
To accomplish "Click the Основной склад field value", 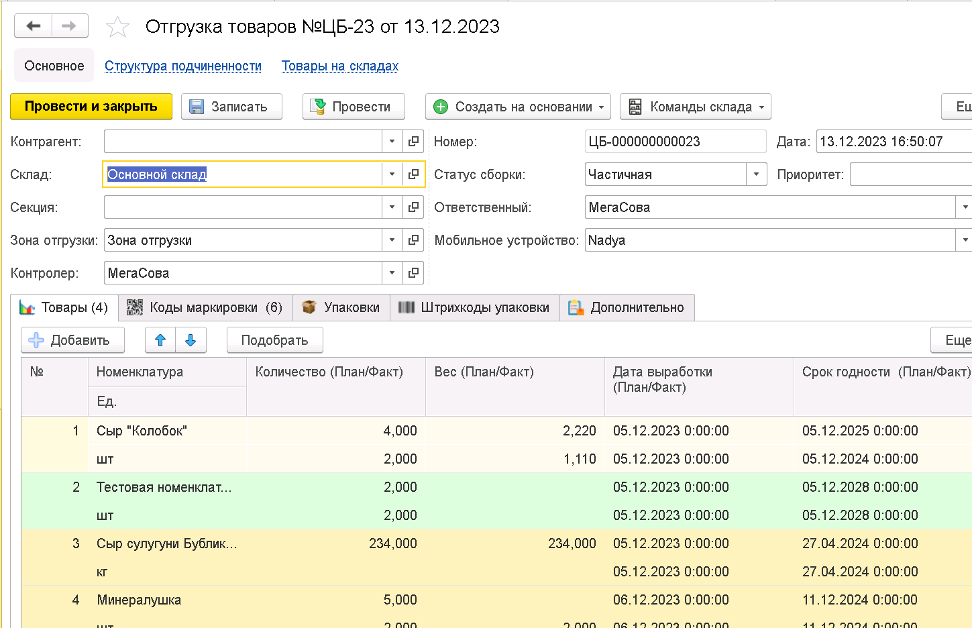I will coord(157,174).
